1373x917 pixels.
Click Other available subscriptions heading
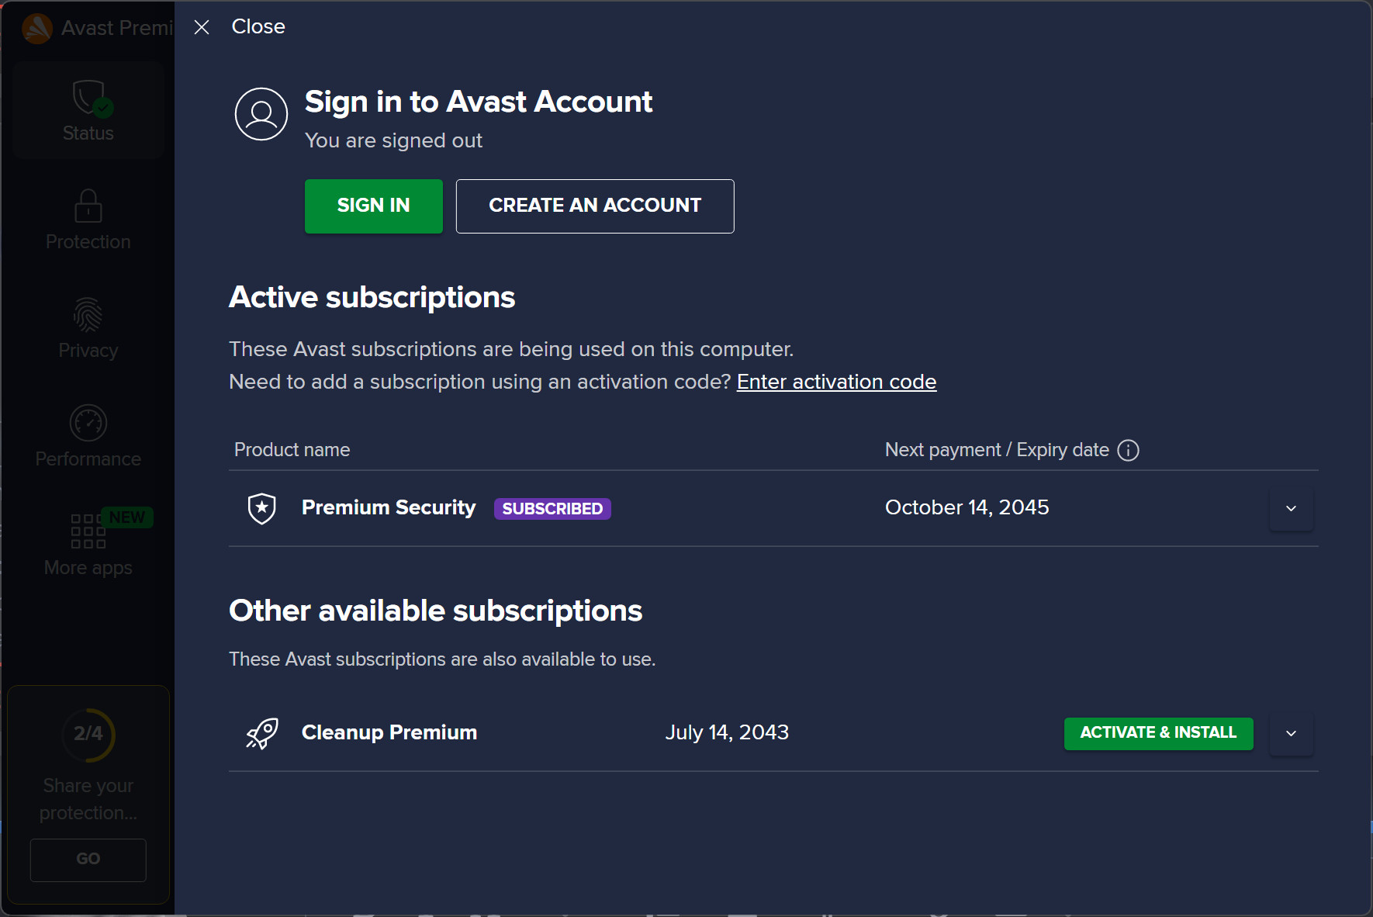coord(435,611)
